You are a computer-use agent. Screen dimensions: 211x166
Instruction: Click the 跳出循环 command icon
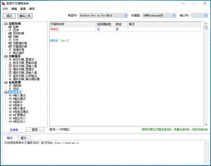click(10, 53)
